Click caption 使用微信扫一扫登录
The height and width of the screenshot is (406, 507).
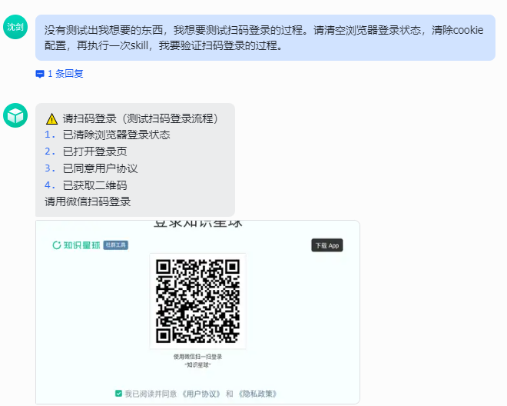pos(197,357)
